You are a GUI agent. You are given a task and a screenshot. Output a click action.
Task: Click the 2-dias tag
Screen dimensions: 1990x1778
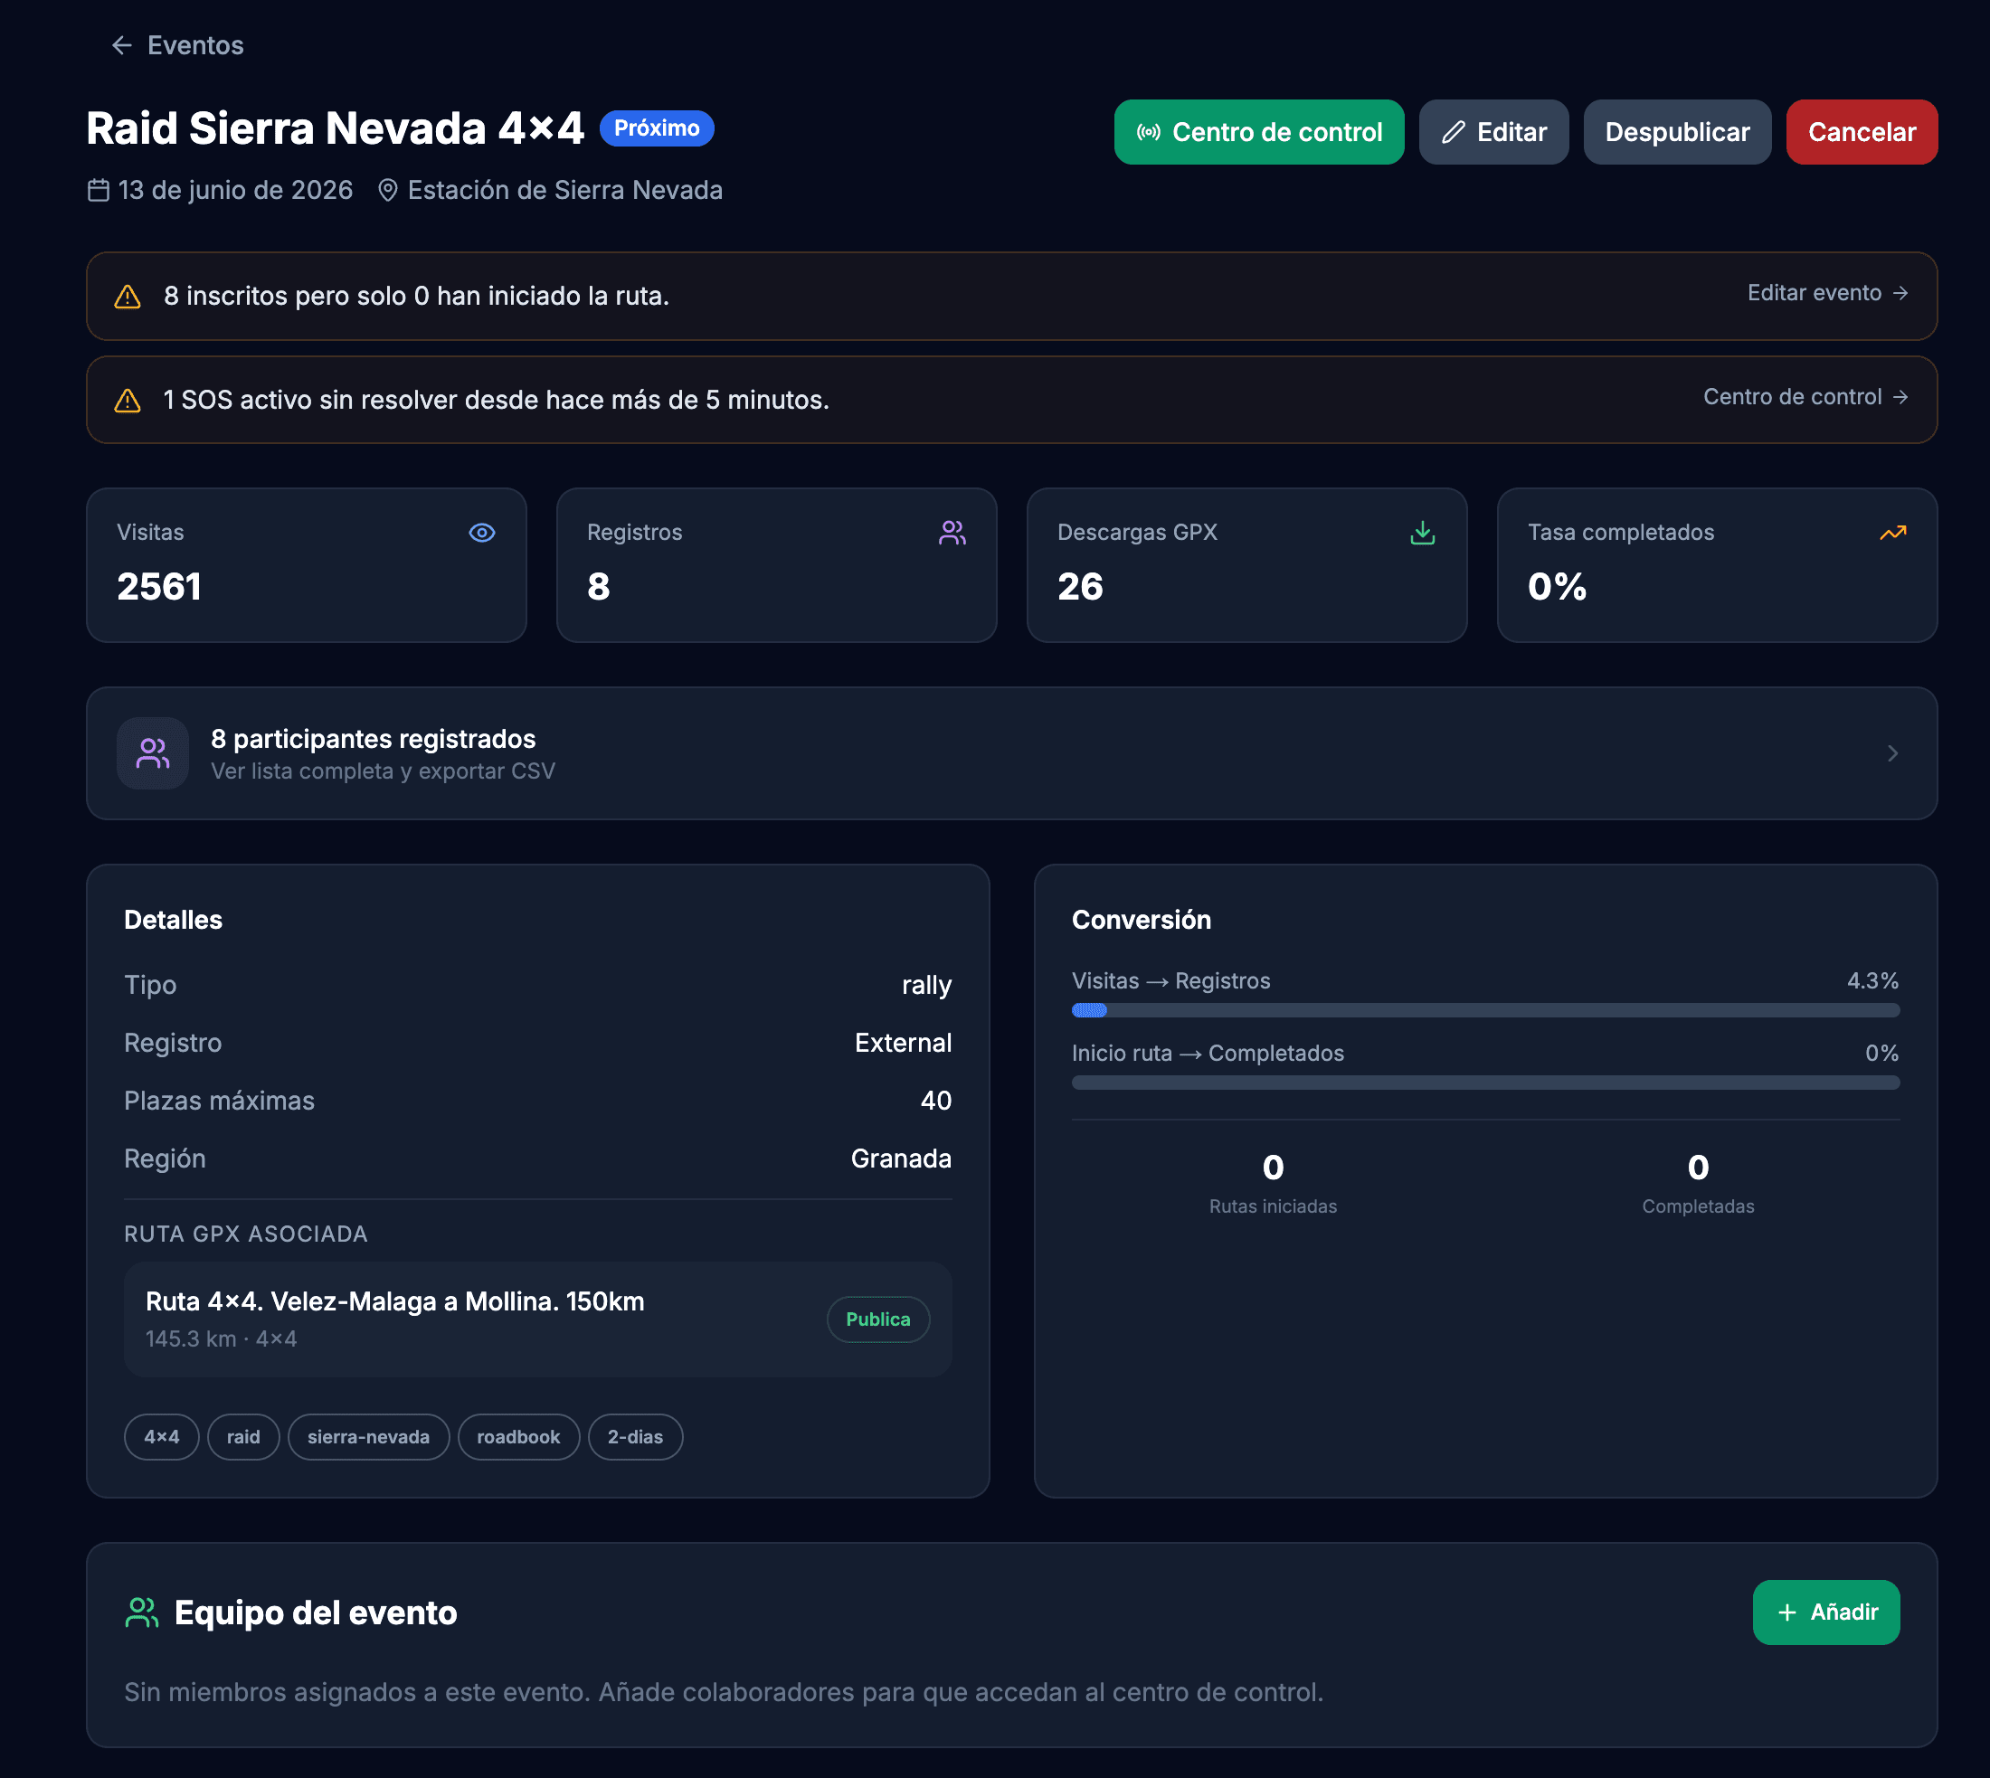pyautogui.click(x=635, y=1437)
